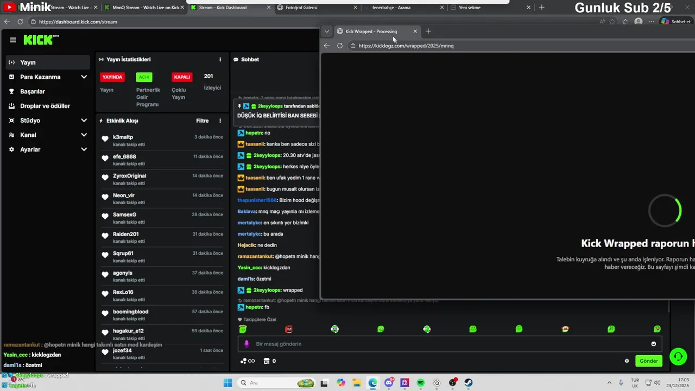Select Yayın in the sidebar
This screenshot has width=695, height=391.
(48, 62)
